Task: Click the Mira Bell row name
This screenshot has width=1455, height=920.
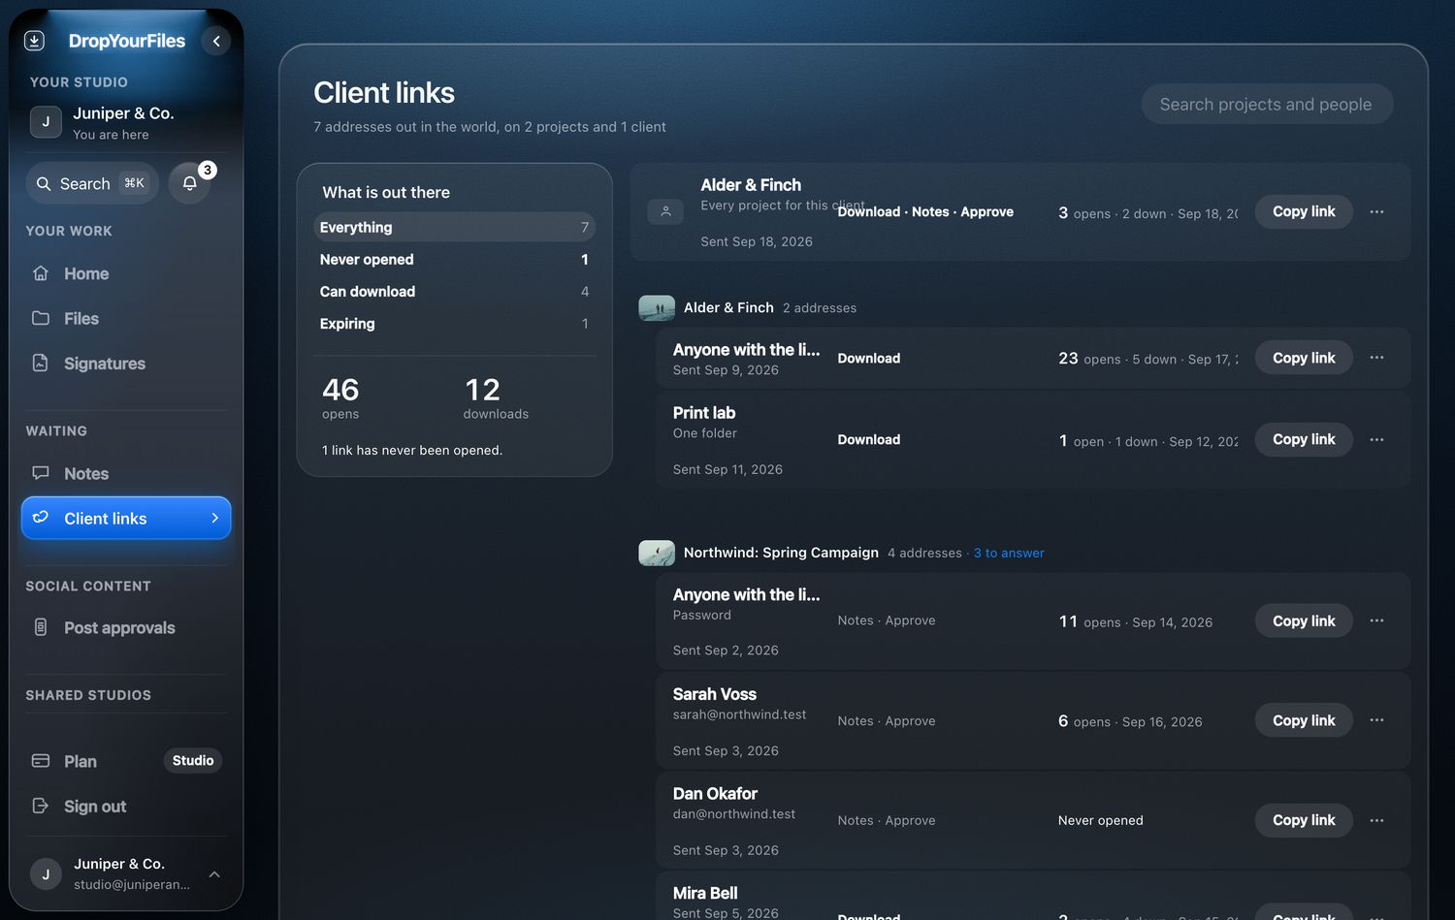Action: coord(705,893)
